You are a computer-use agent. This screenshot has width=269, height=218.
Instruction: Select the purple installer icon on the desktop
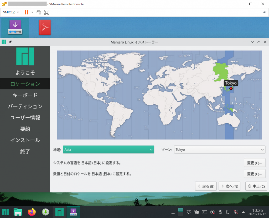15,27
